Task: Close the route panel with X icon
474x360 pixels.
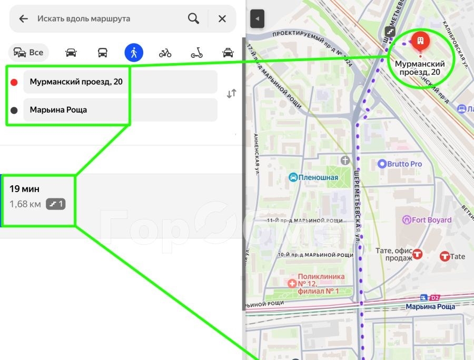Action: [x=222, y=19]
